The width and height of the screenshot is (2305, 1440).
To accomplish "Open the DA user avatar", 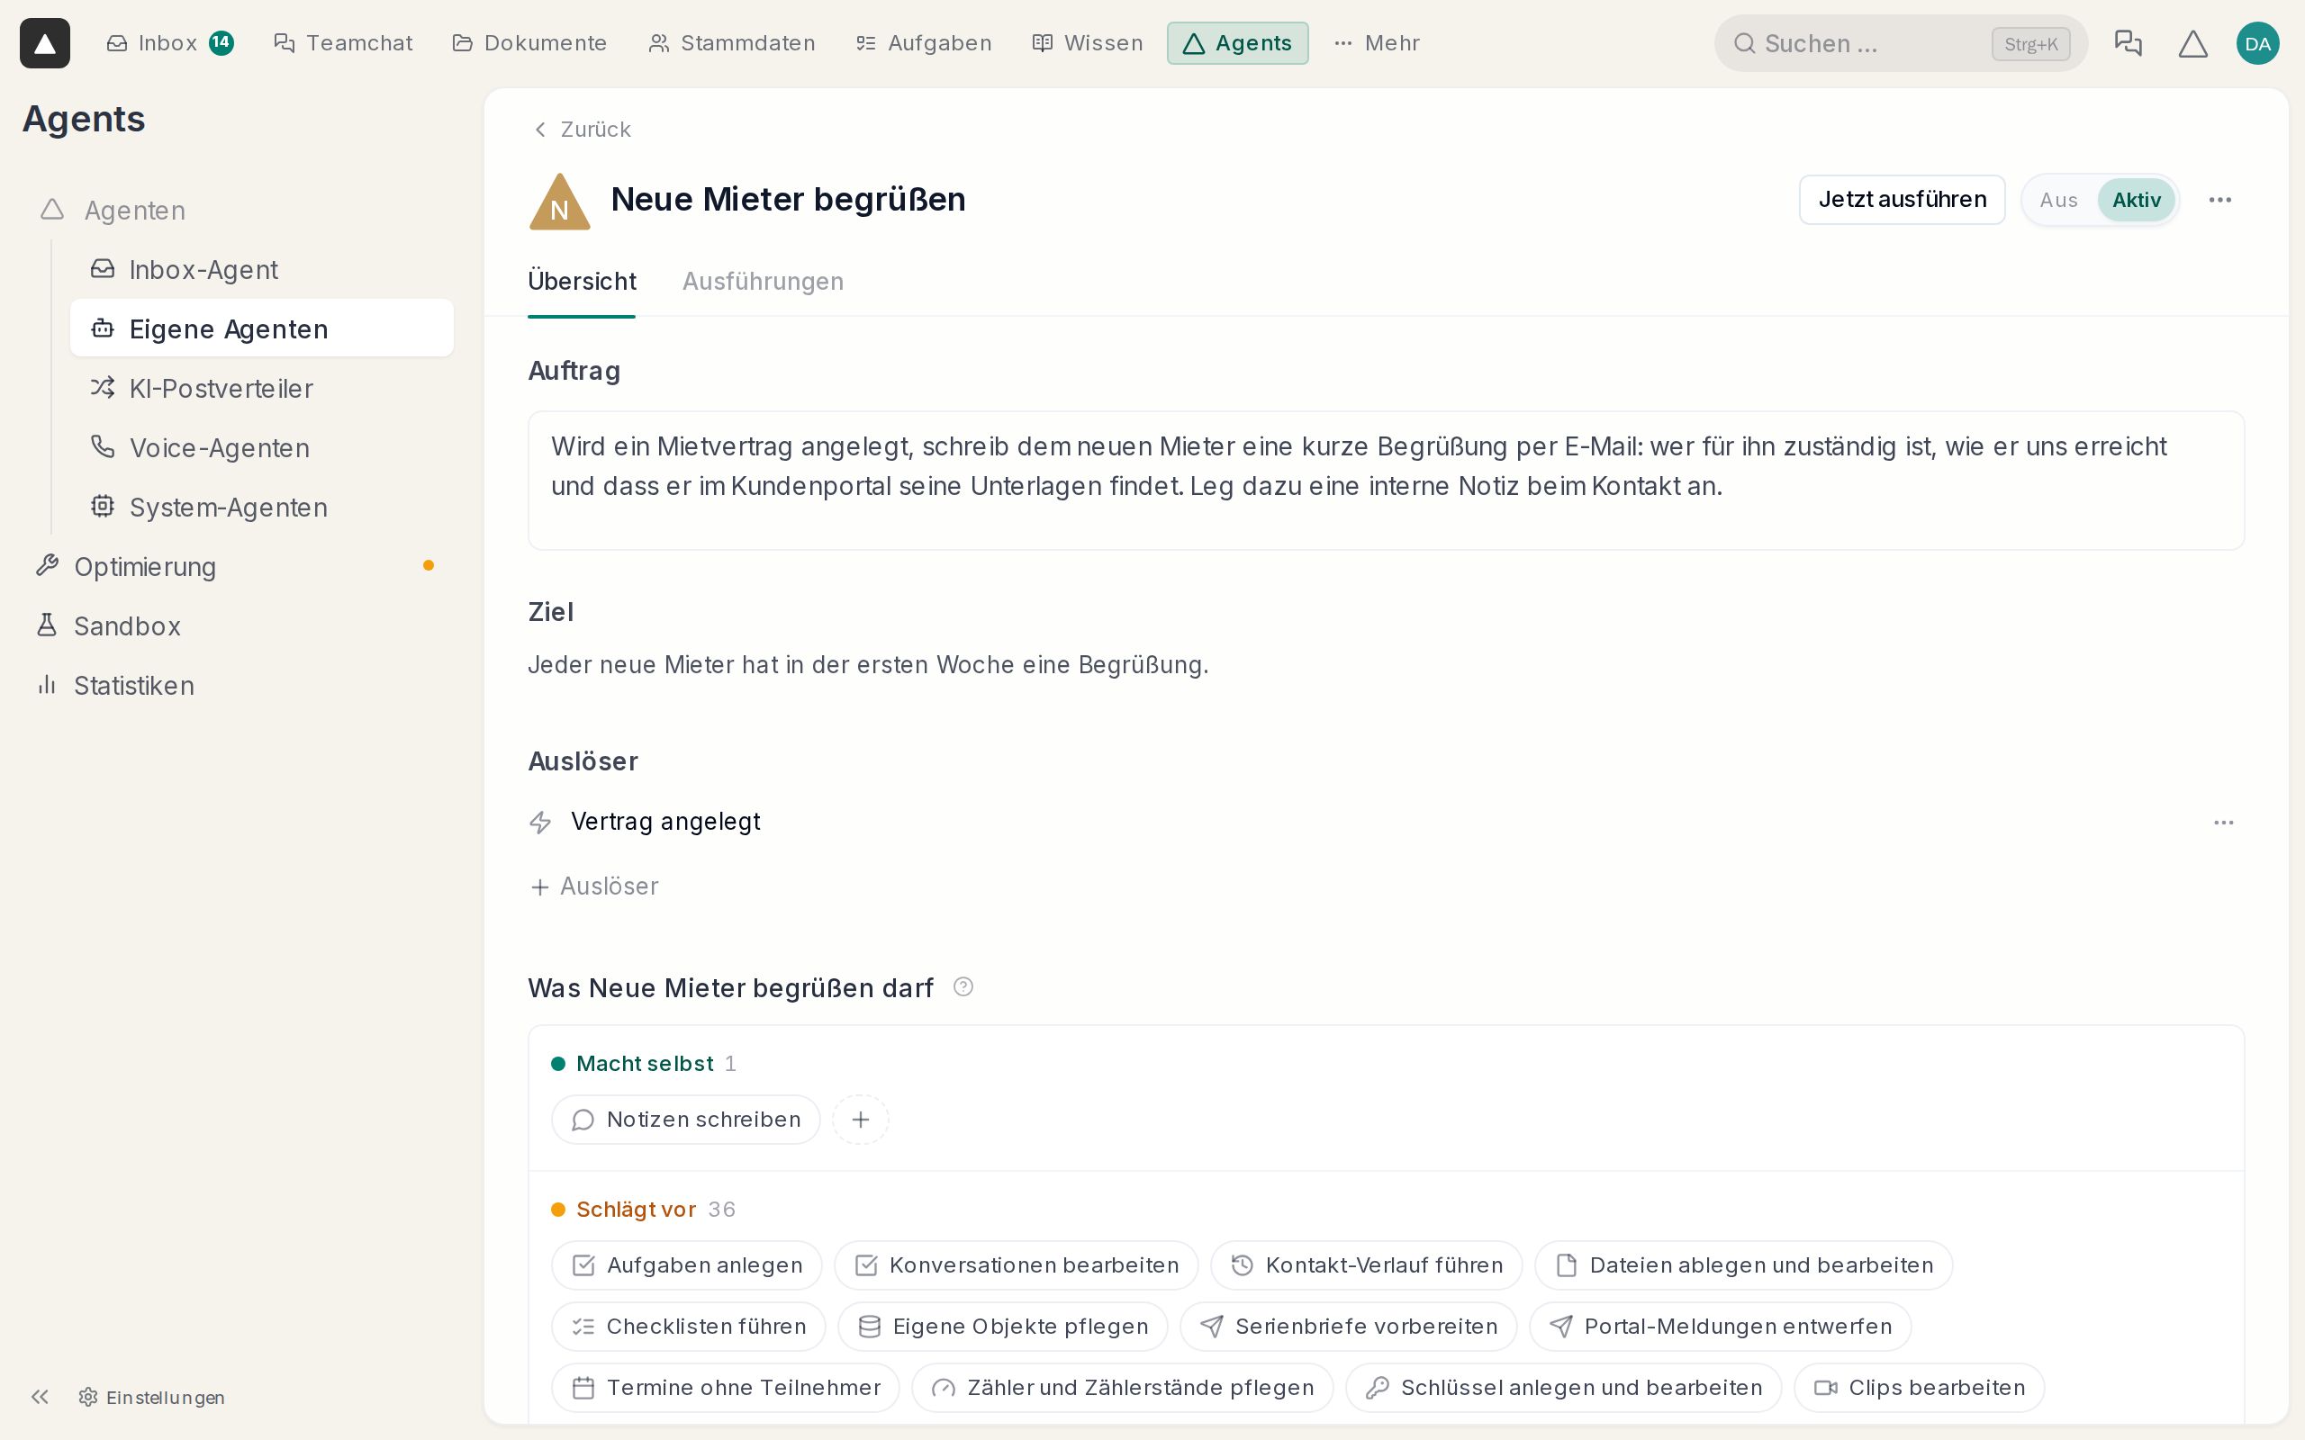I will click(2257, 43).
